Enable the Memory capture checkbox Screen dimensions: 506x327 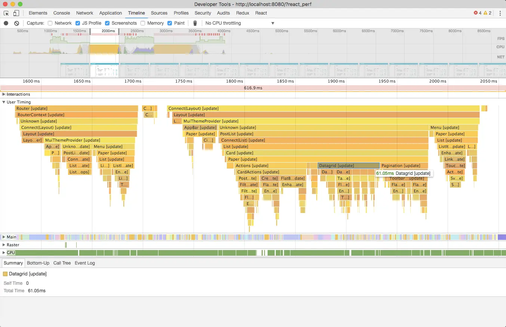point(142,23)
